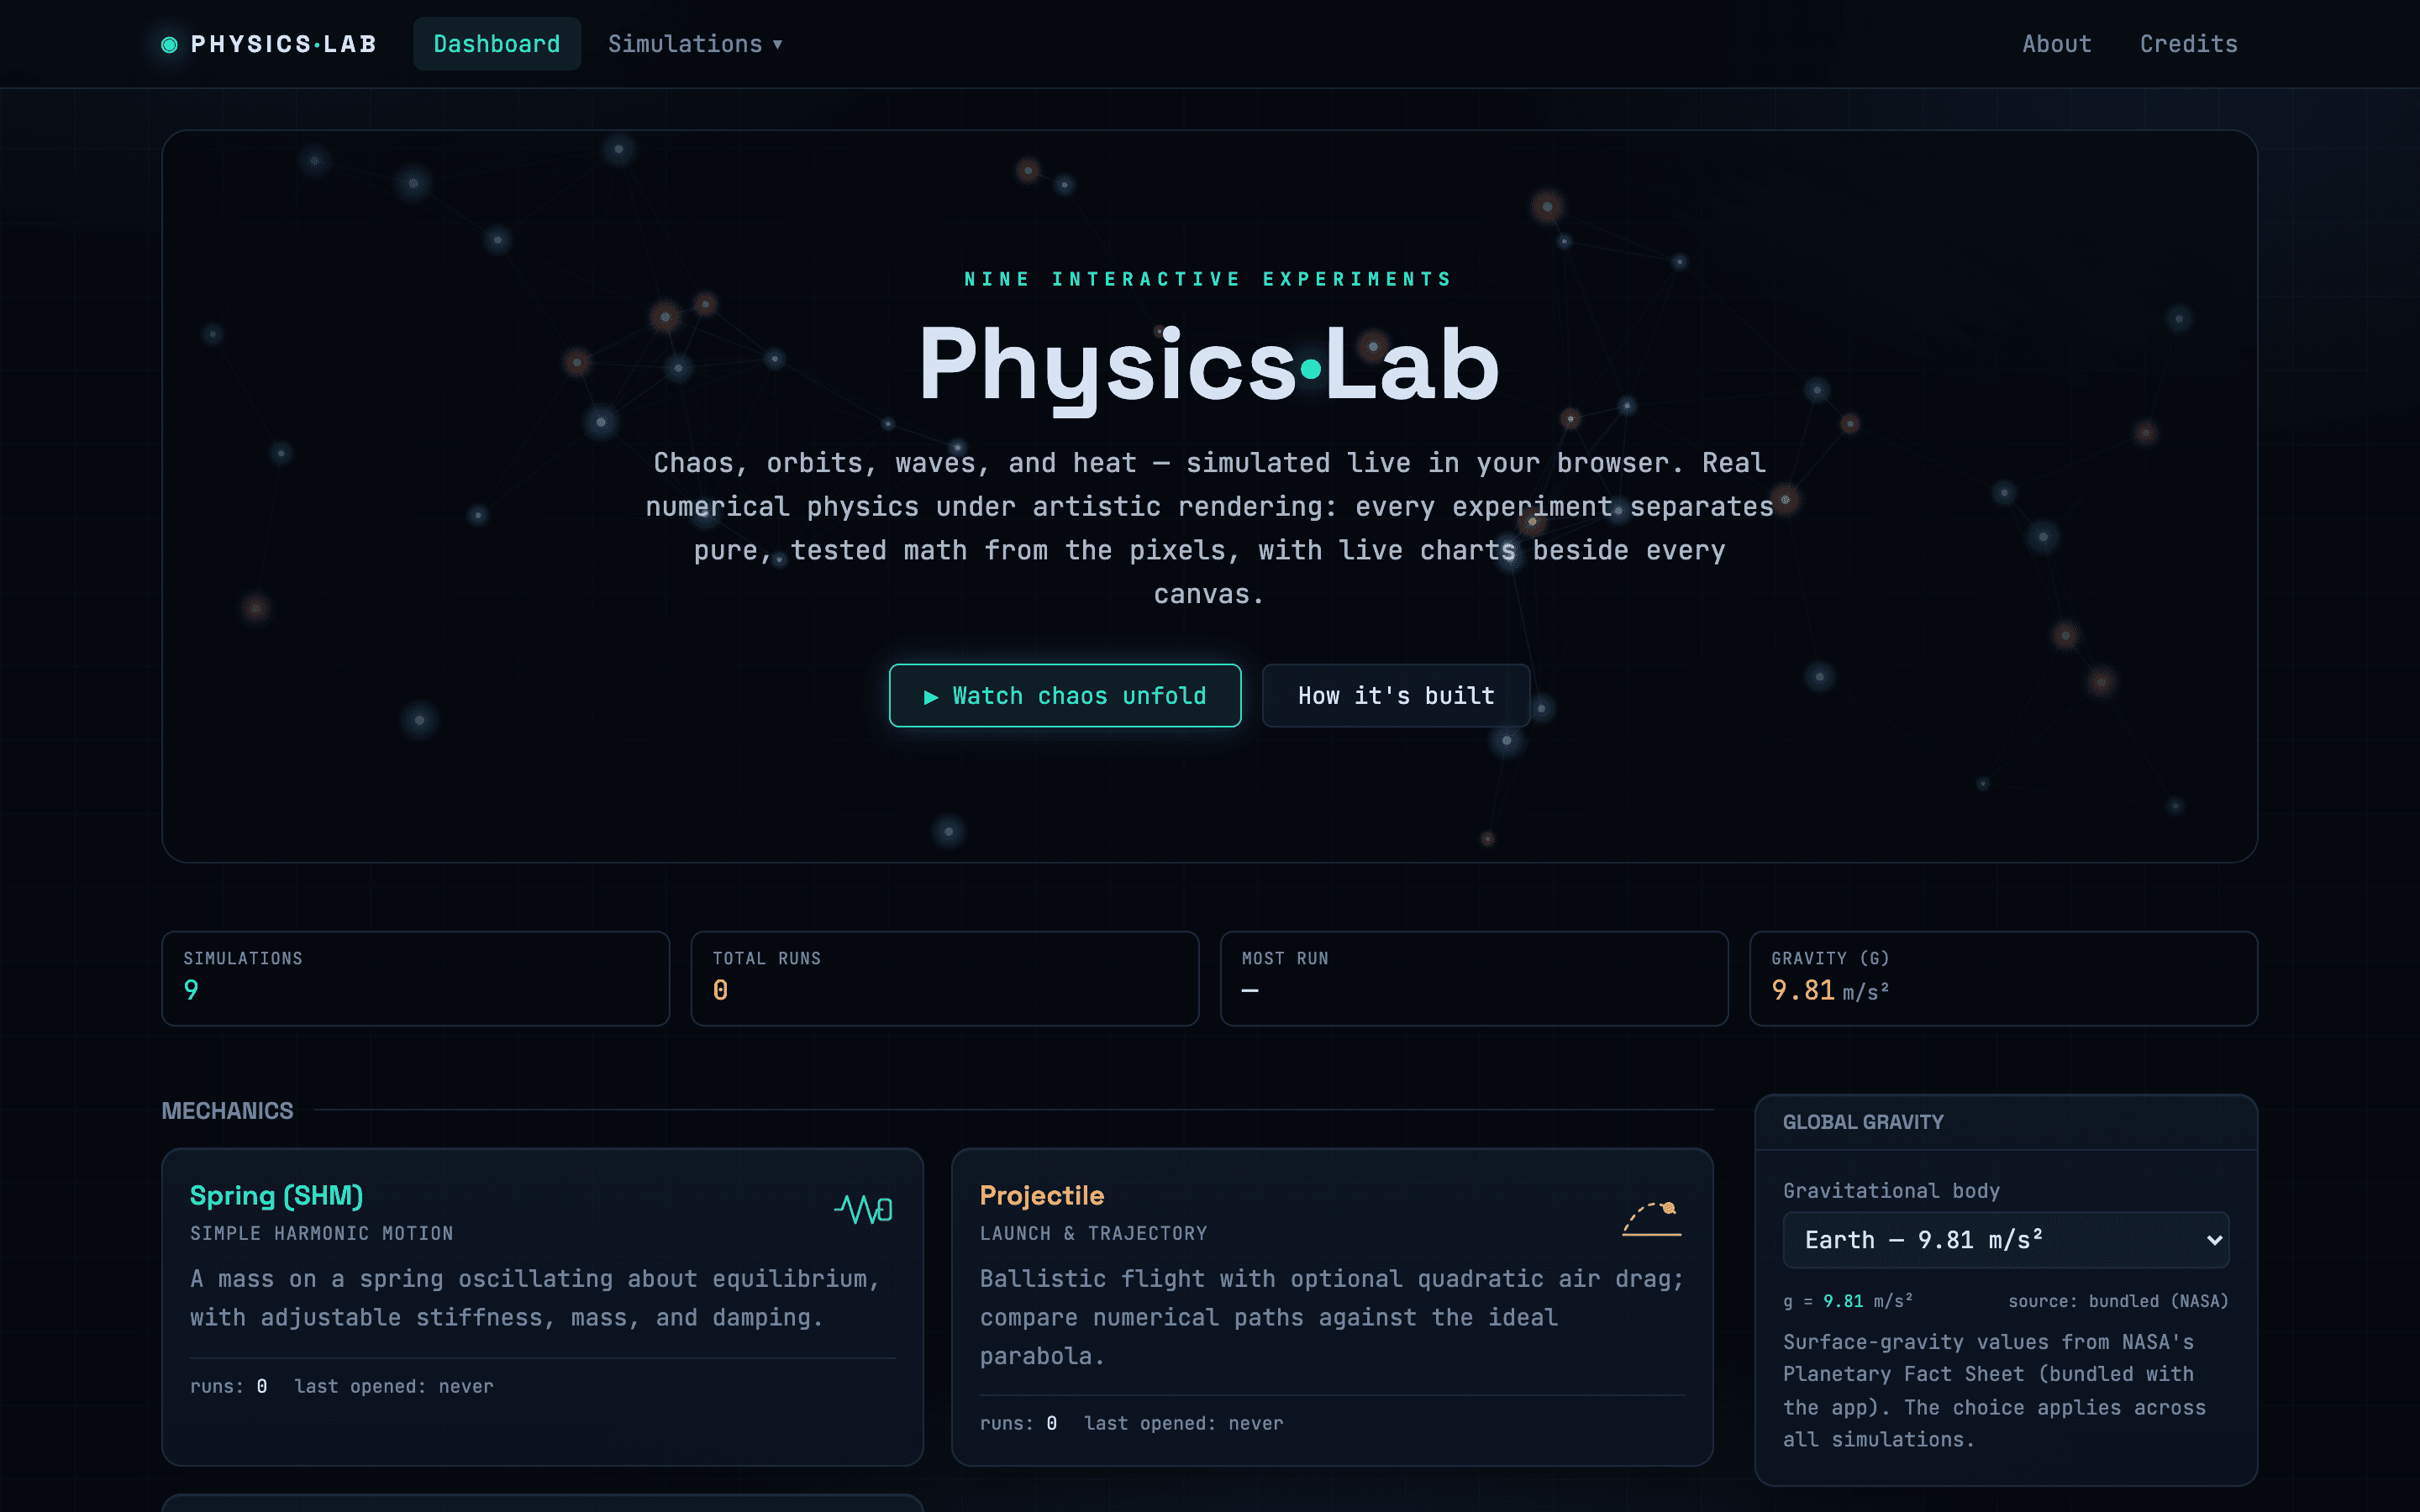2420x1512 pixels.
Task: Open the About page
Action: [x=2056, y=44]
